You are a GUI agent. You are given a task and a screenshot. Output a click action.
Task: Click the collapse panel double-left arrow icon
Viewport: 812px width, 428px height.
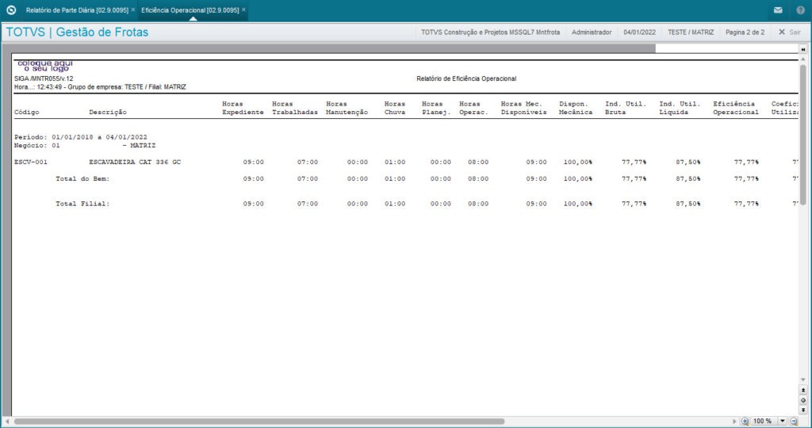click(802, 49)
